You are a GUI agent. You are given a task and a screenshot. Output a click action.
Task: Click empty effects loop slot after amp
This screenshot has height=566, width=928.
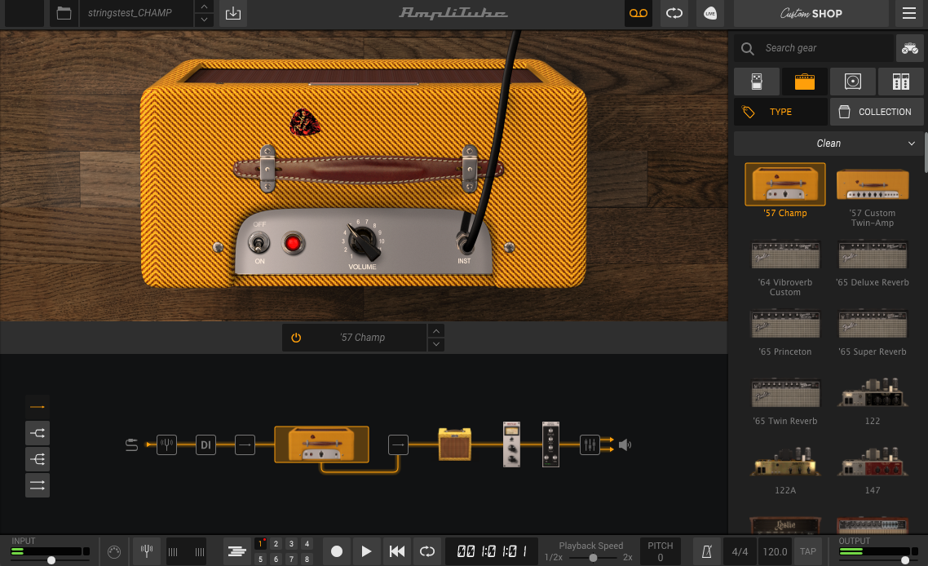[398, 444]
